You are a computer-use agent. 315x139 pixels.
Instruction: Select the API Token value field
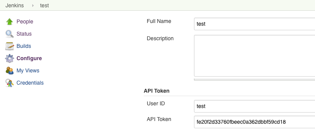tap(254, 122)
